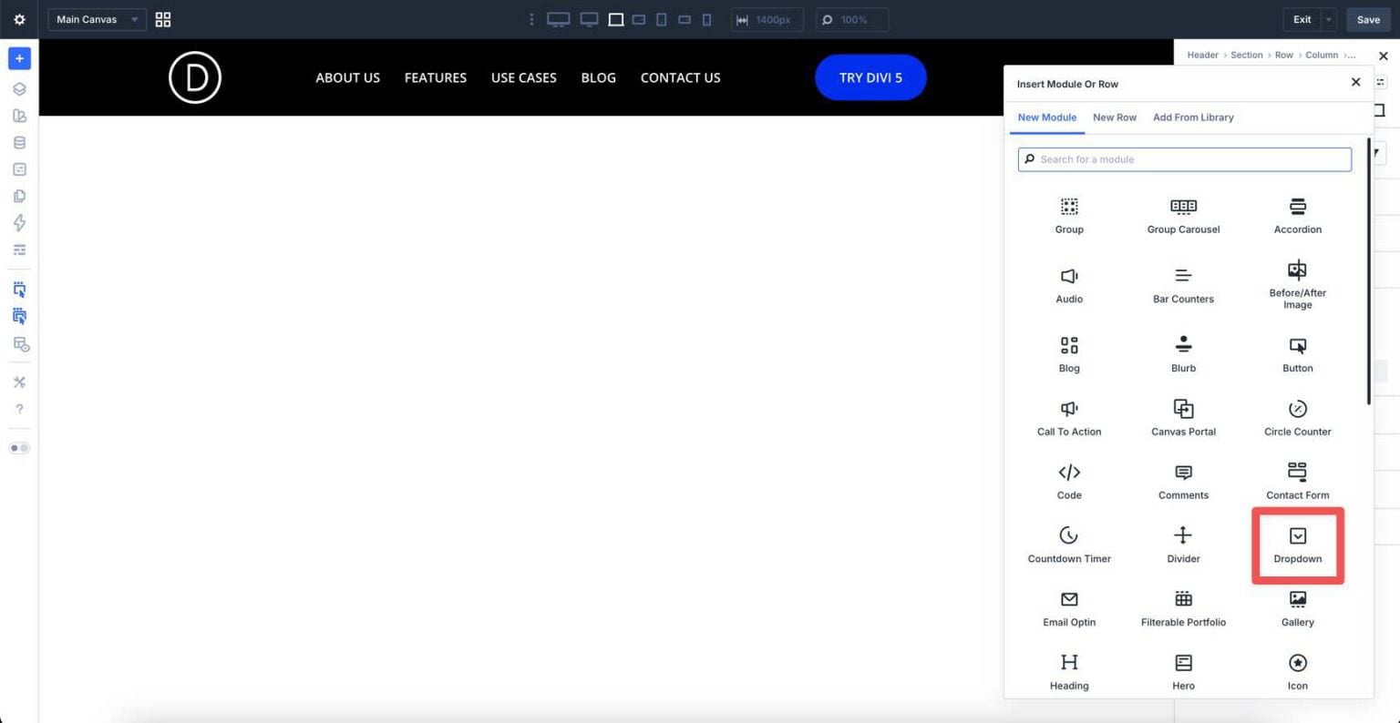Open the Add From Library tab

click(x=1193, y=117)
